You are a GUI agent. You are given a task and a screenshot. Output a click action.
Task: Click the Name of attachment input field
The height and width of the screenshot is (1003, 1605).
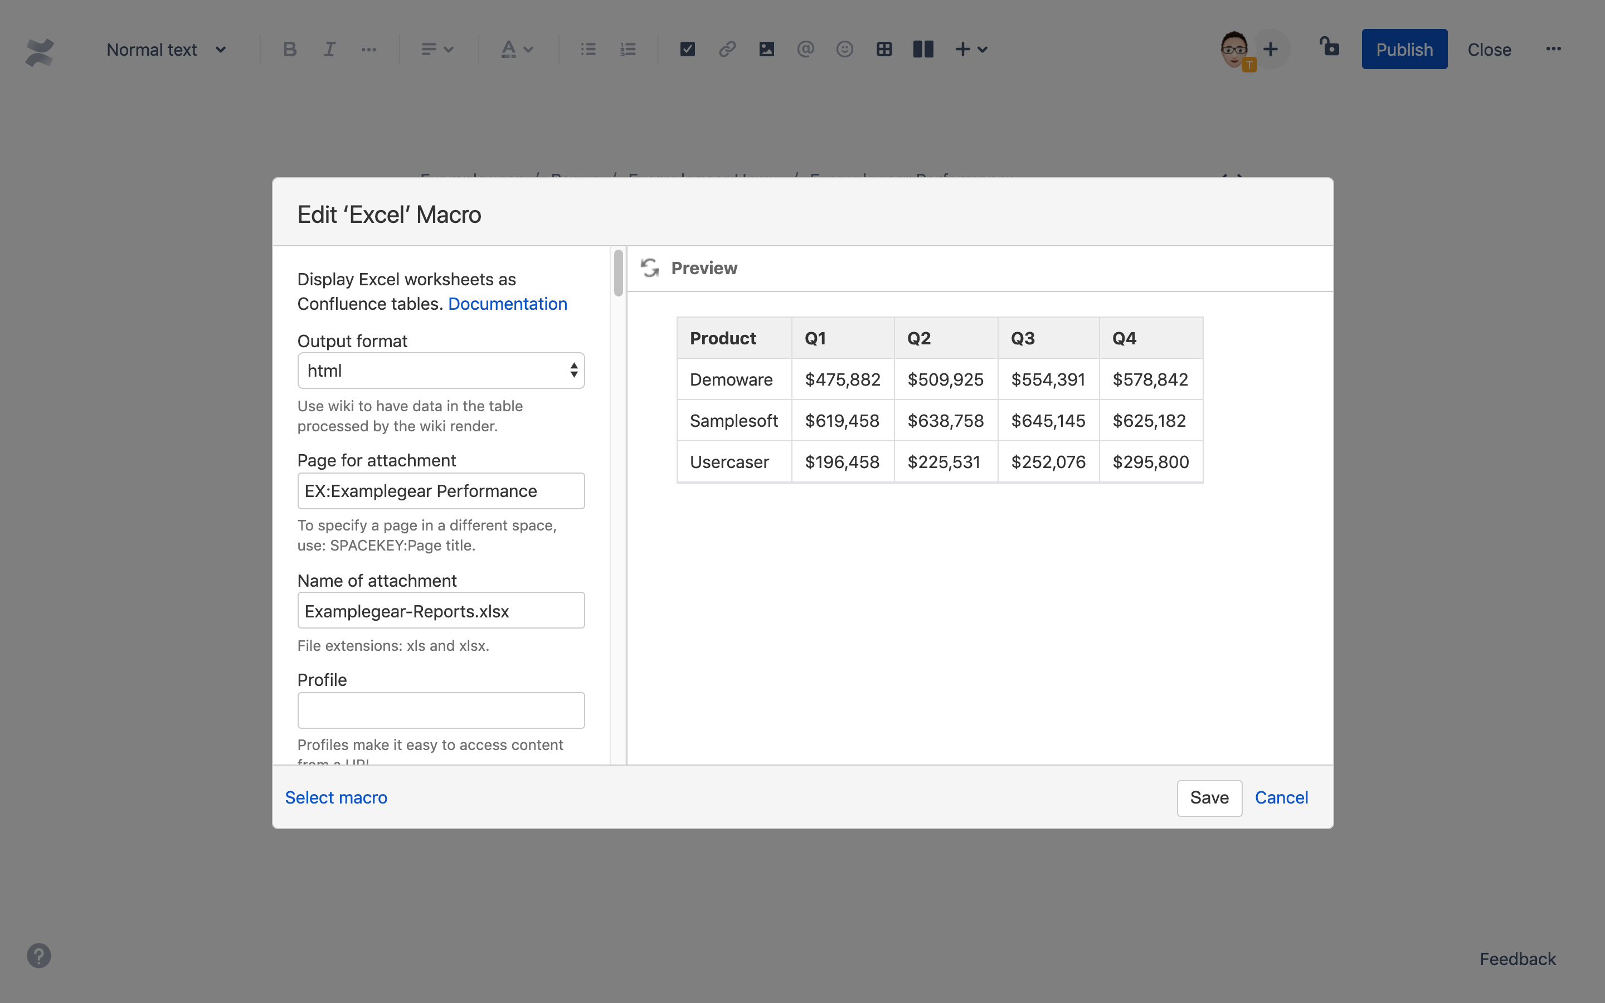440,610
